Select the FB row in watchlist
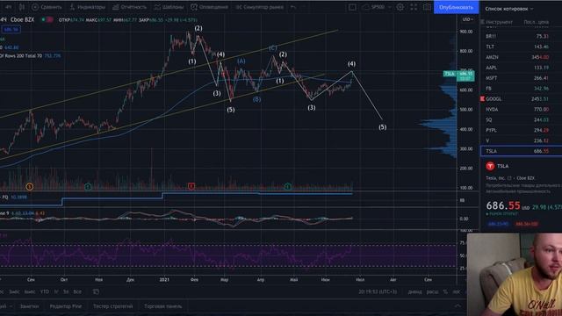 coord(521,88)
